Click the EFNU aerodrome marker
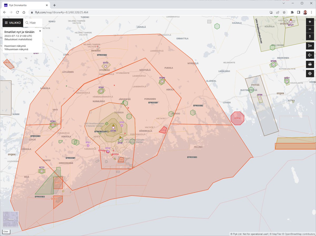Screen dimensions: 316x236 pyautogui.click(x=53, y=125)
